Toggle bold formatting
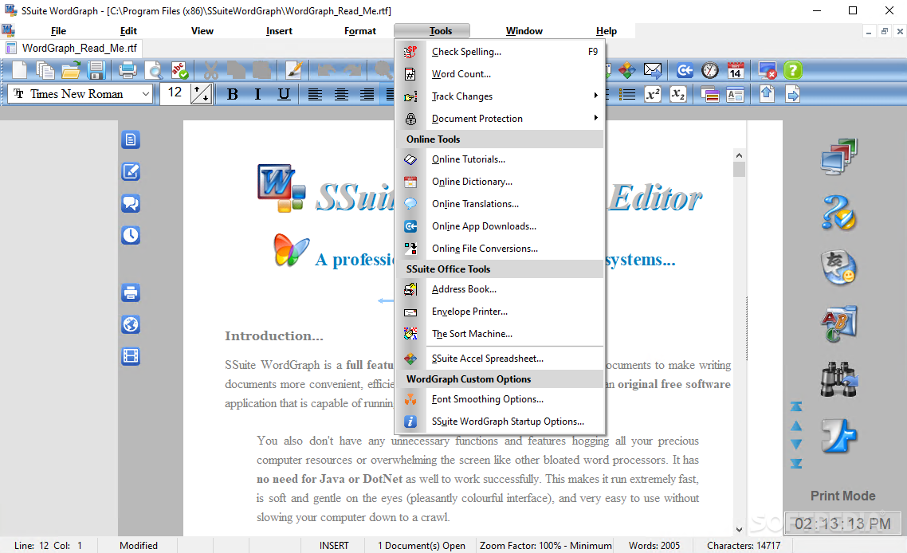This screenshot has height=553, width=907. click(x=233, y=94)
